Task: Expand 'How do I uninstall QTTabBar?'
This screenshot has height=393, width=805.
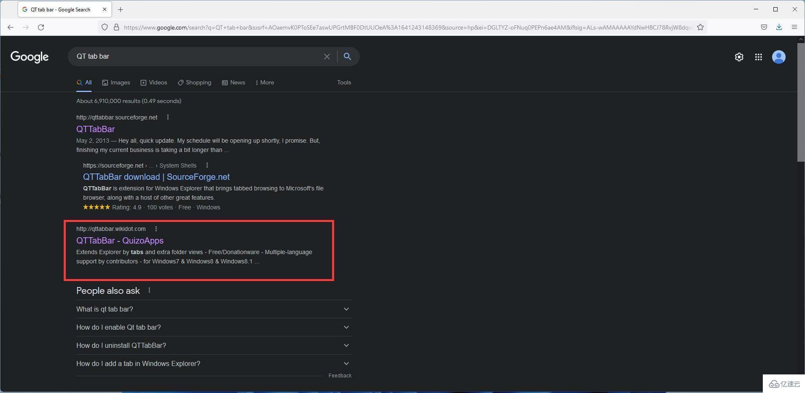Action: (214, 345)
